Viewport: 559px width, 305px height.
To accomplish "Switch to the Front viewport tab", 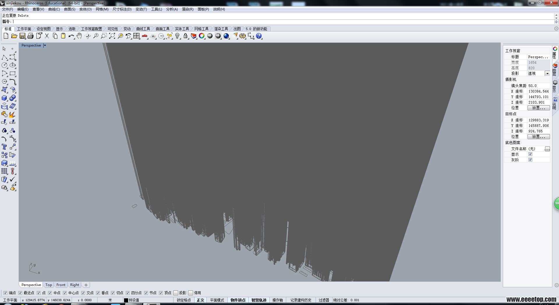I will coord(61,285).
